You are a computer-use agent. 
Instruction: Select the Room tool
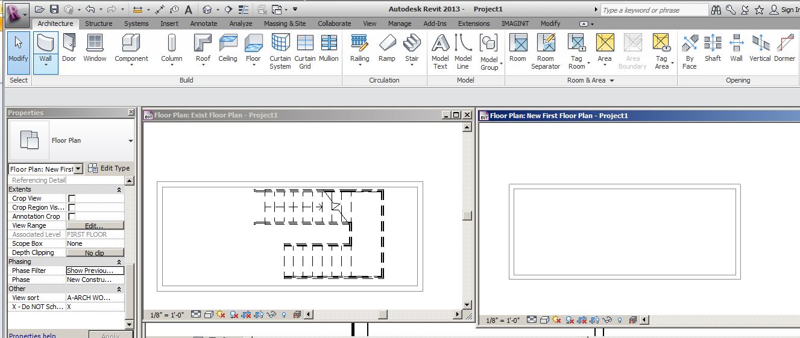(x=518, y=48)
